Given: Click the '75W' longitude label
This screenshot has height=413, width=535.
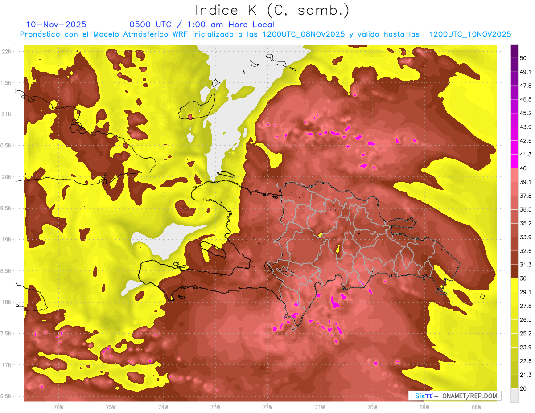Looking at the screenshot, I should (x=111, y=407).
